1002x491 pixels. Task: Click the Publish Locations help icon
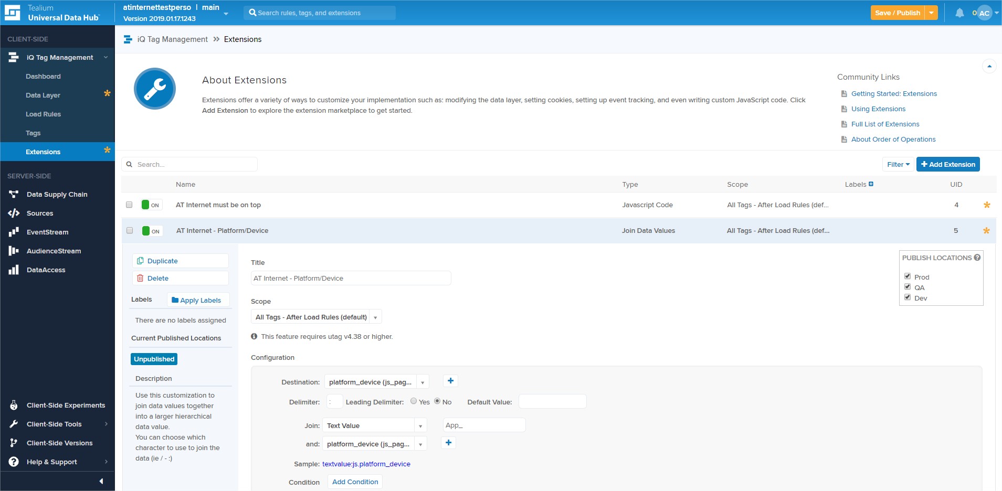pos(977,257)
